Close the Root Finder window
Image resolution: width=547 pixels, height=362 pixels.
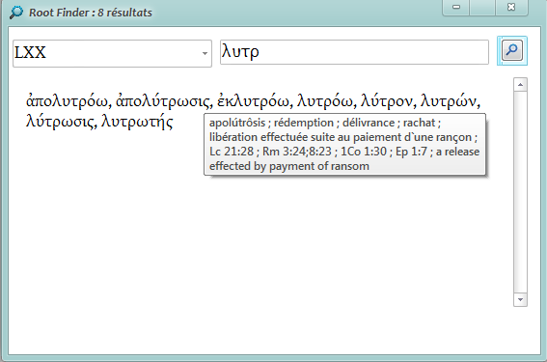tap(511, 7)
